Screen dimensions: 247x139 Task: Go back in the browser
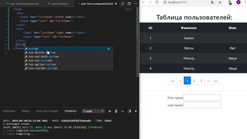click(144, 2)
